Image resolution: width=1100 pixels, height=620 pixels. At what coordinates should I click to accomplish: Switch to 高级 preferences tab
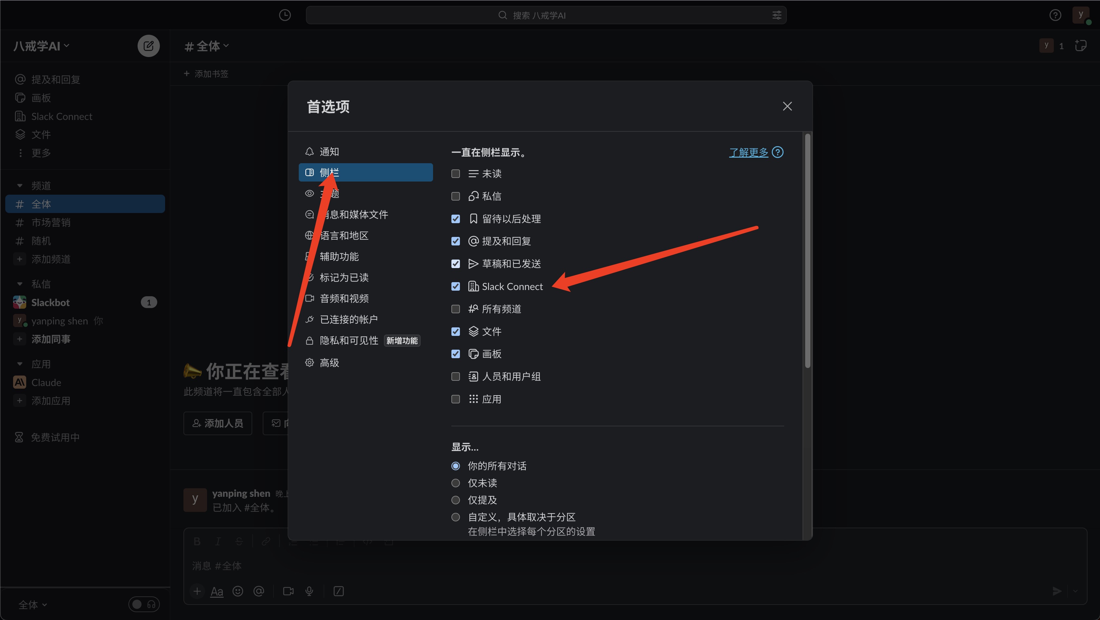pyautogui.click(x=329, y=363)
